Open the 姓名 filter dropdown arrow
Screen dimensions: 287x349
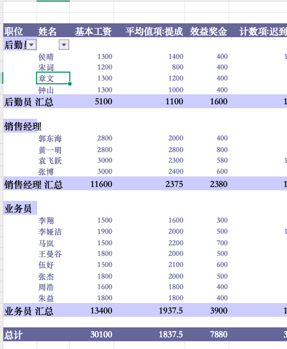click(x=64, y=45)
